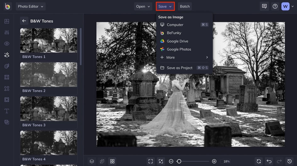Click the redo arrow icon
The width and height of the screenshot is (297, 166).
[x=279, y=161]
